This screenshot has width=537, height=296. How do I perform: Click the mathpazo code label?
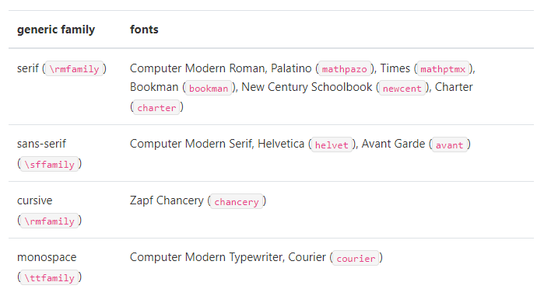pos(344,68)
